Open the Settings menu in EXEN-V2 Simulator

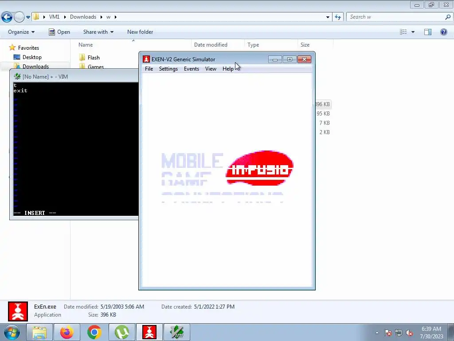[x=168, y=69]
